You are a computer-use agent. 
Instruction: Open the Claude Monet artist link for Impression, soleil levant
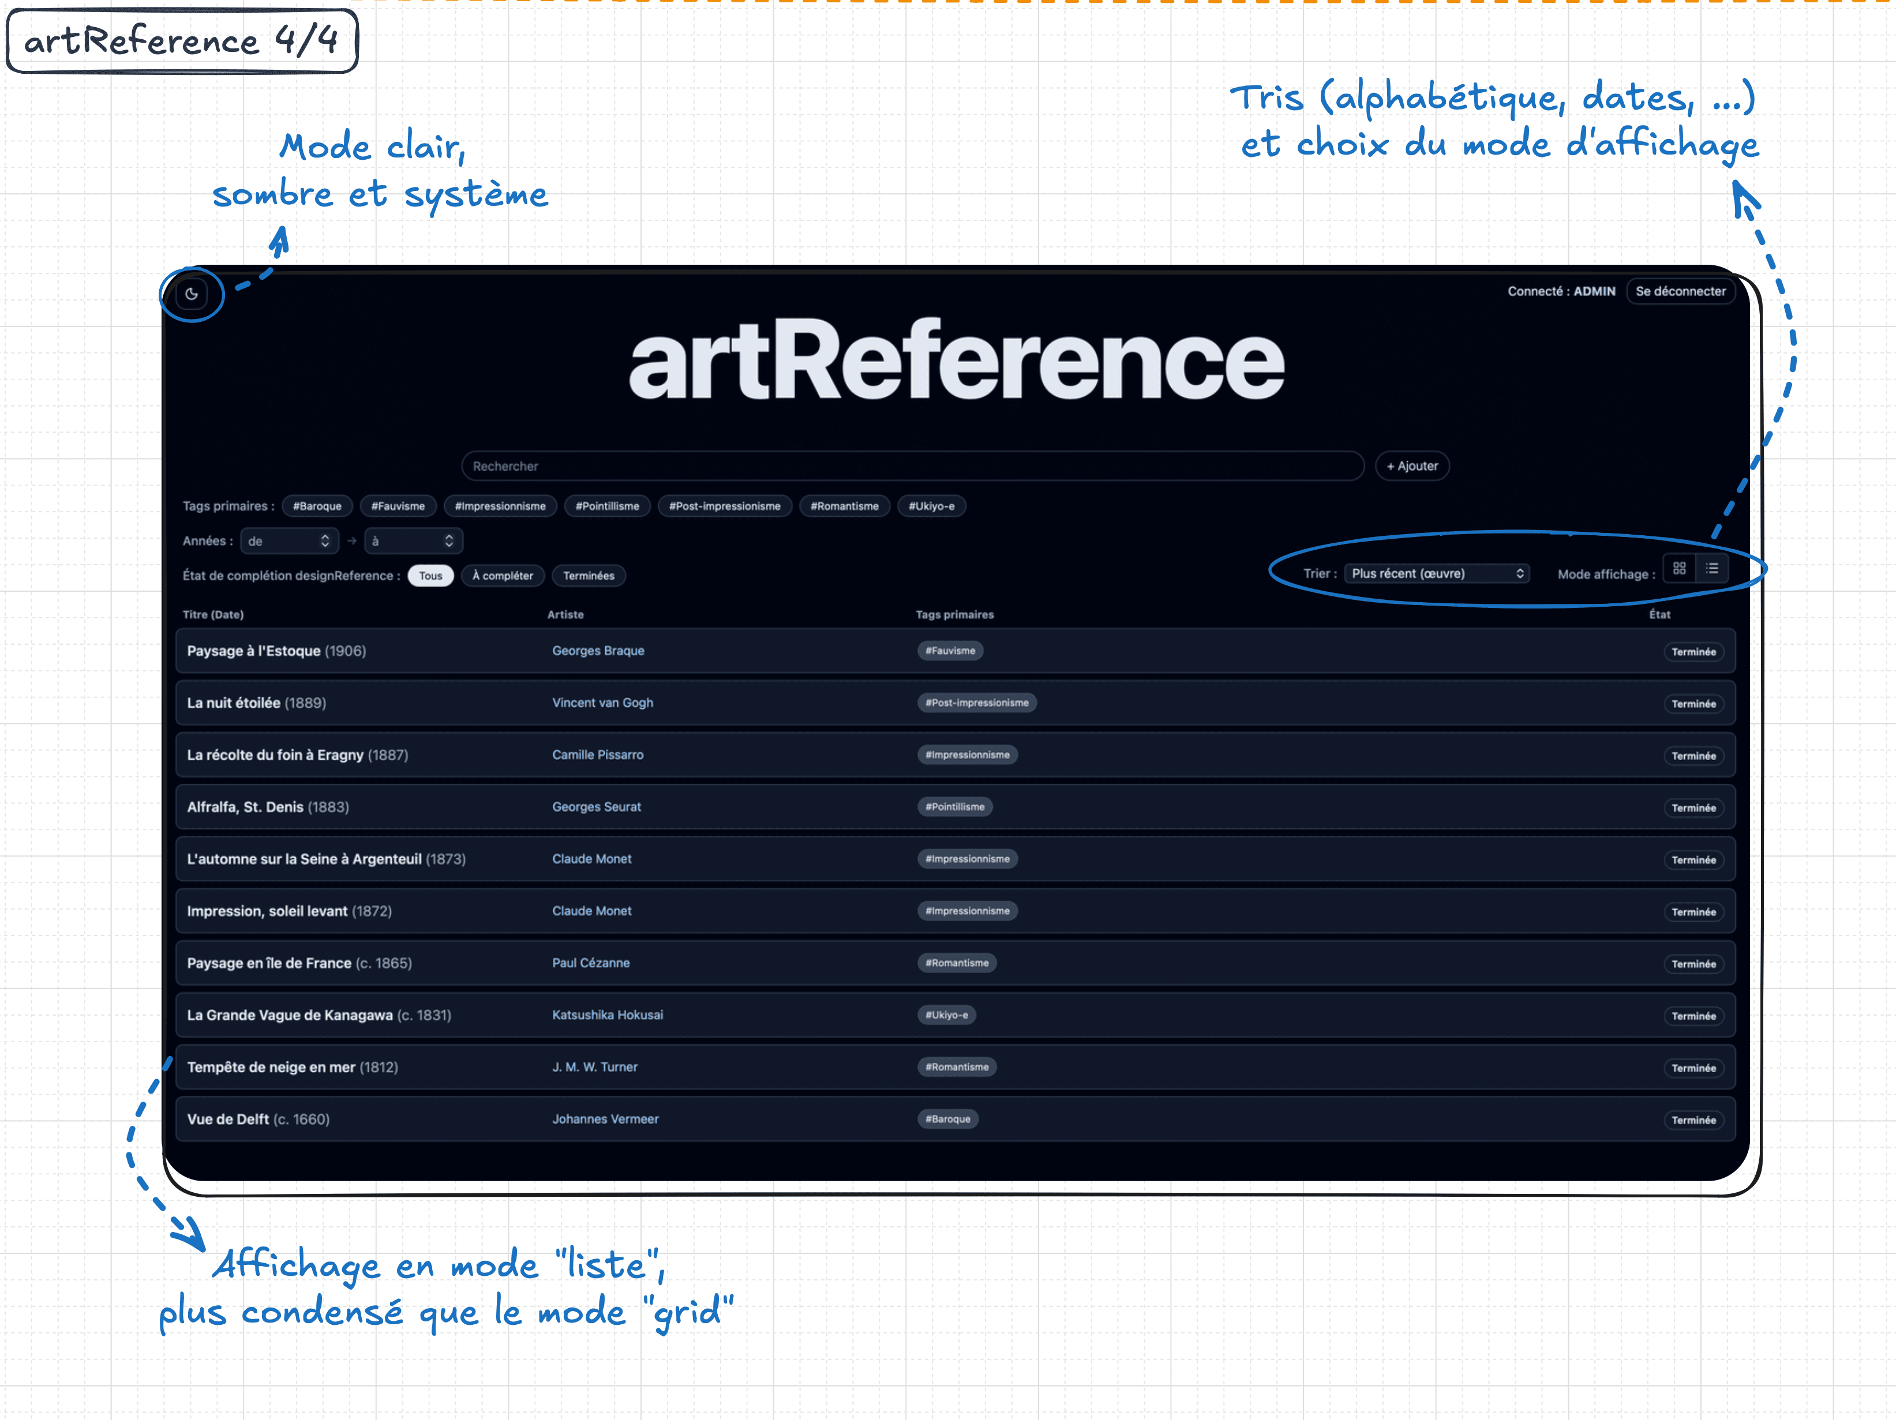point(591,911)
